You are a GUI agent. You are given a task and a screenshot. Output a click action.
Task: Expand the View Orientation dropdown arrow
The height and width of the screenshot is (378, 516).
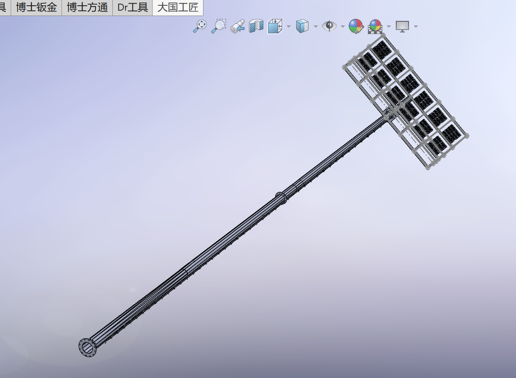(x=289, y=27)
